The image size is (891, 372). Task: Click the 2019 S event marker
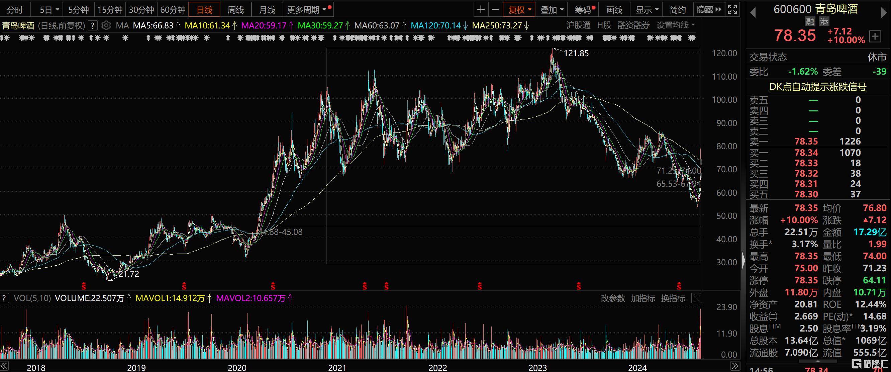(184, 286)
